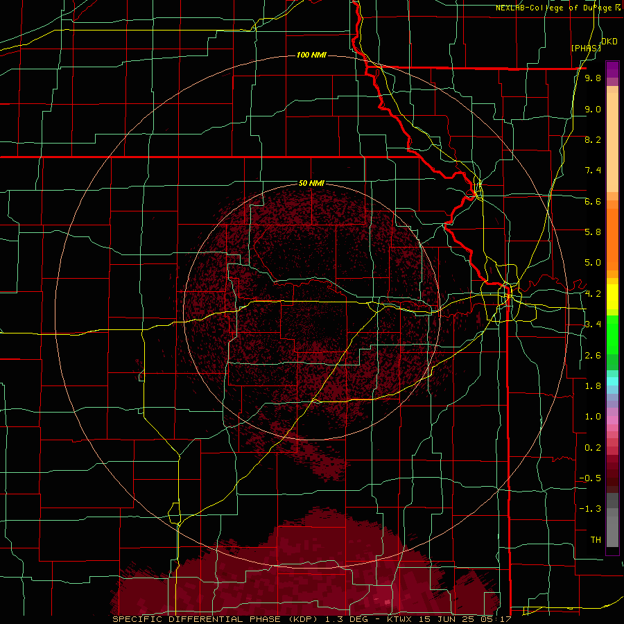Click the purple swatch at top of color bar
The height and width of the screenshot is (624, 624).
click(612, 69)
